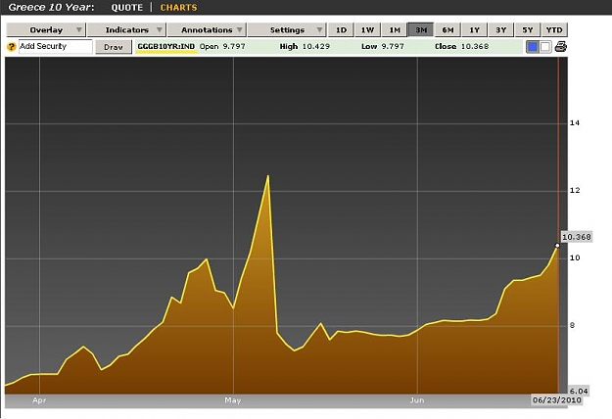Viewport: 612px width, 419px height.
Task: Click the Low 9.797 value
Action: 383,46
